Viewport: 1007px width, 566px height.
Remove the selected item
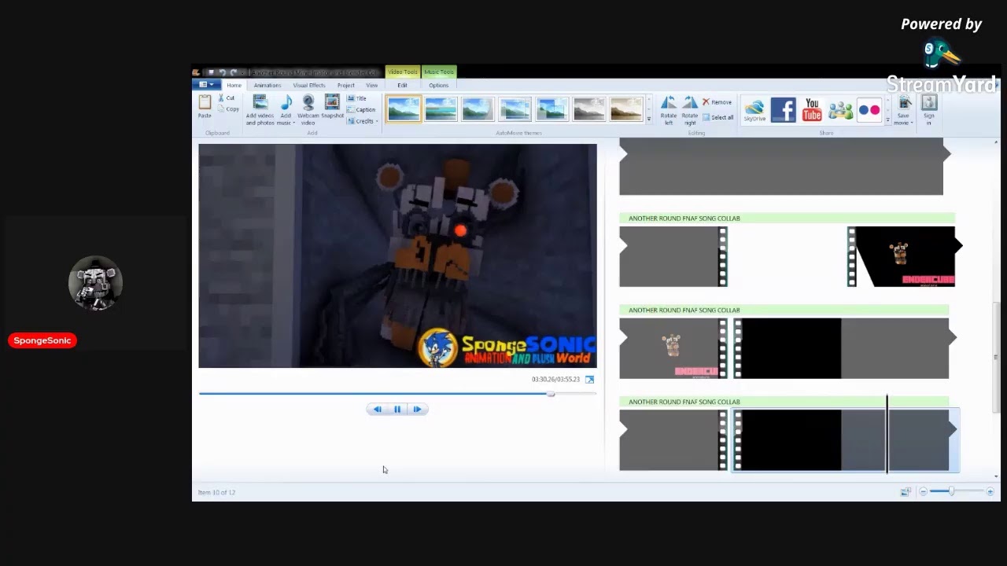[x=717, y=102]
